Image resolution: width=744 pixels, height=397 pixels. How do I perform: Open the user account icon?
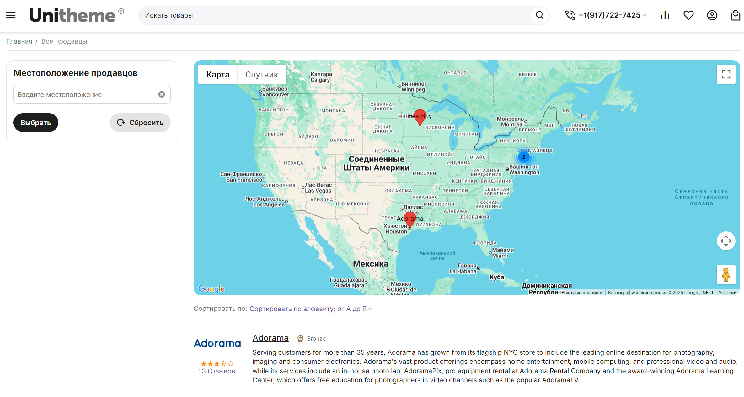[712, 15]
